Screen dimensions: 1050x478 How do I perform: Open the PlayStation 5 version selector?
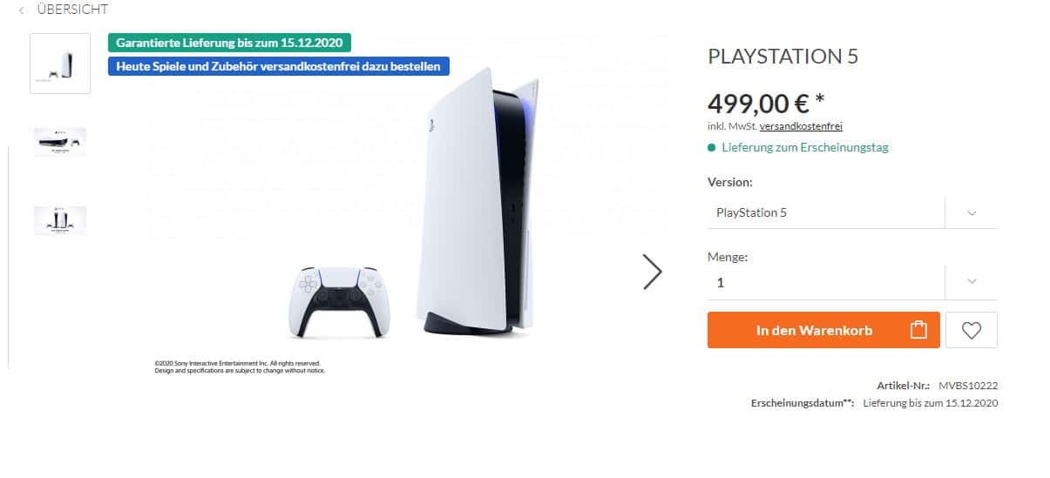click(x=825, y=212)
